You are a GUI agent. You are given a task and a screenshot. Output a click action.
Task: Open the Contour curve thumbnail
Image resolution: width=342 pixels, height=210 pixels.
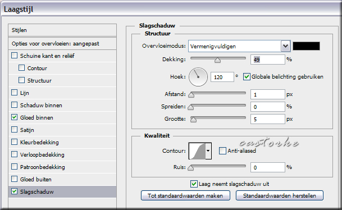click(197, 151)
